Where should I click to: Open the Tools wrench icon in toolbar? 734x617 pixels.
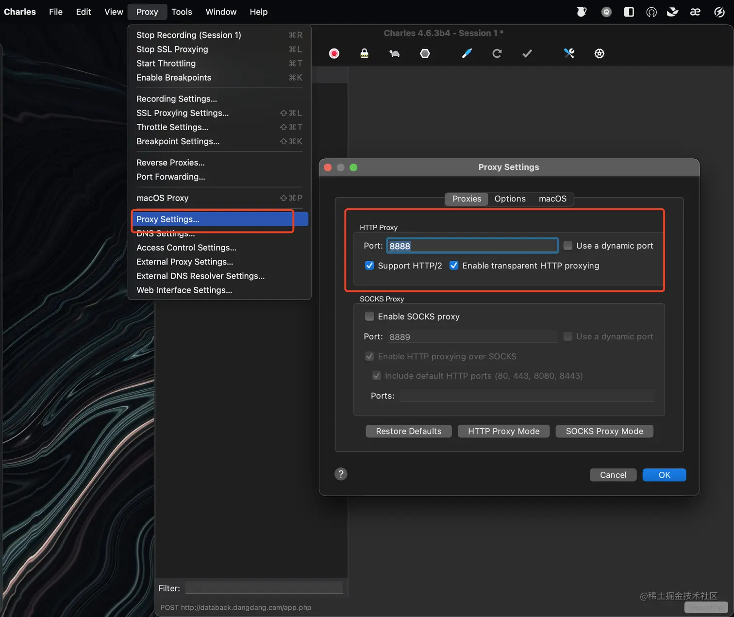pos(569,53)
